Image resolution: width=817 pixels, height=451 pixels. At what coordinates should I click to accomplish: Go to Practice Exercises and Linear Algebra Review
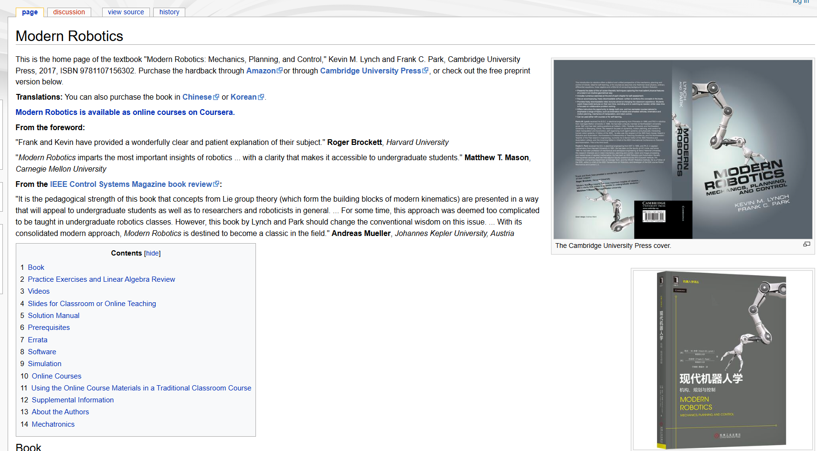click(x=101, y=279)
